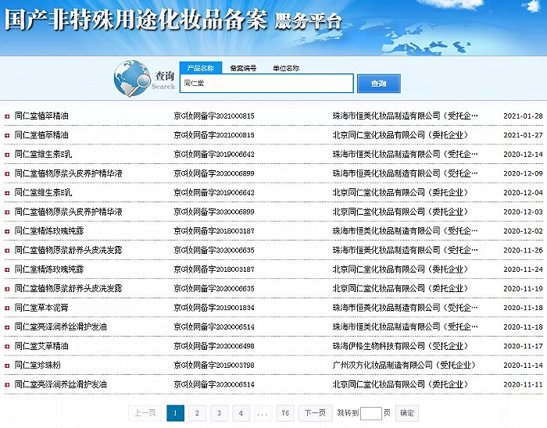Select the 产品名称 search tab
This screenshot has height=428, width=547.
click(x=201, y=68)
